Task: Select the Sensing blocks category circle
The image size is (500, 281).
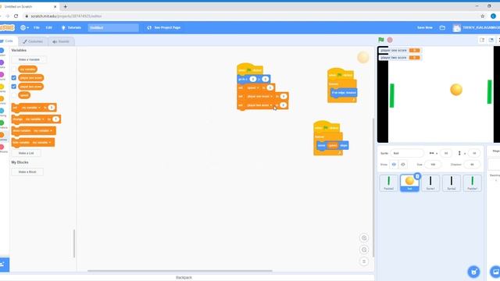Action: [x=2, y=111]
